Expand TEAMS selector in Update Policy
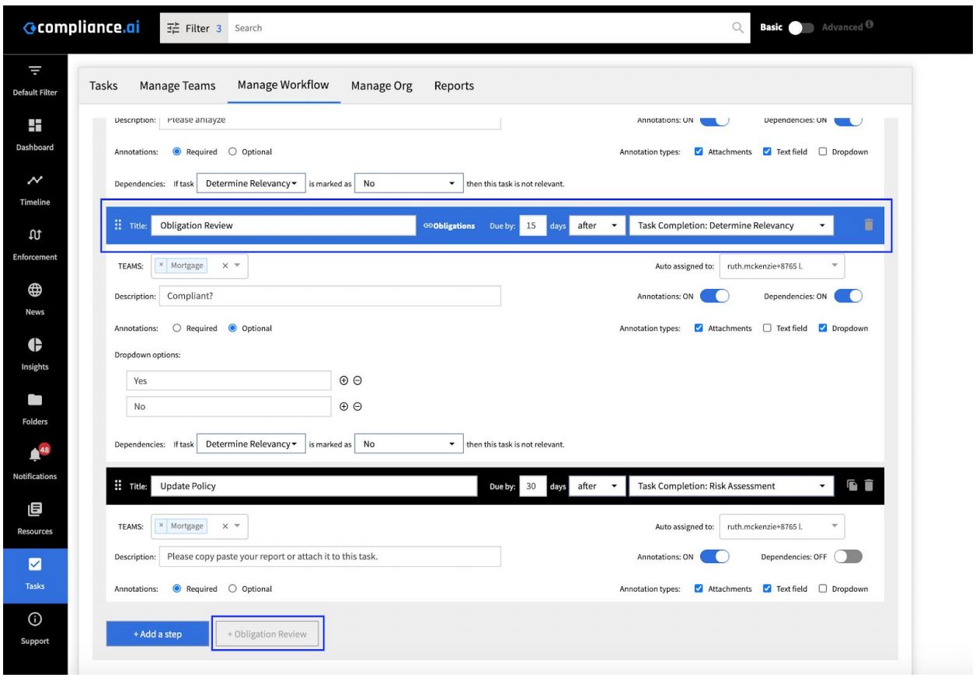The height and width of the screenshot is (681, 976). [237, 526]
